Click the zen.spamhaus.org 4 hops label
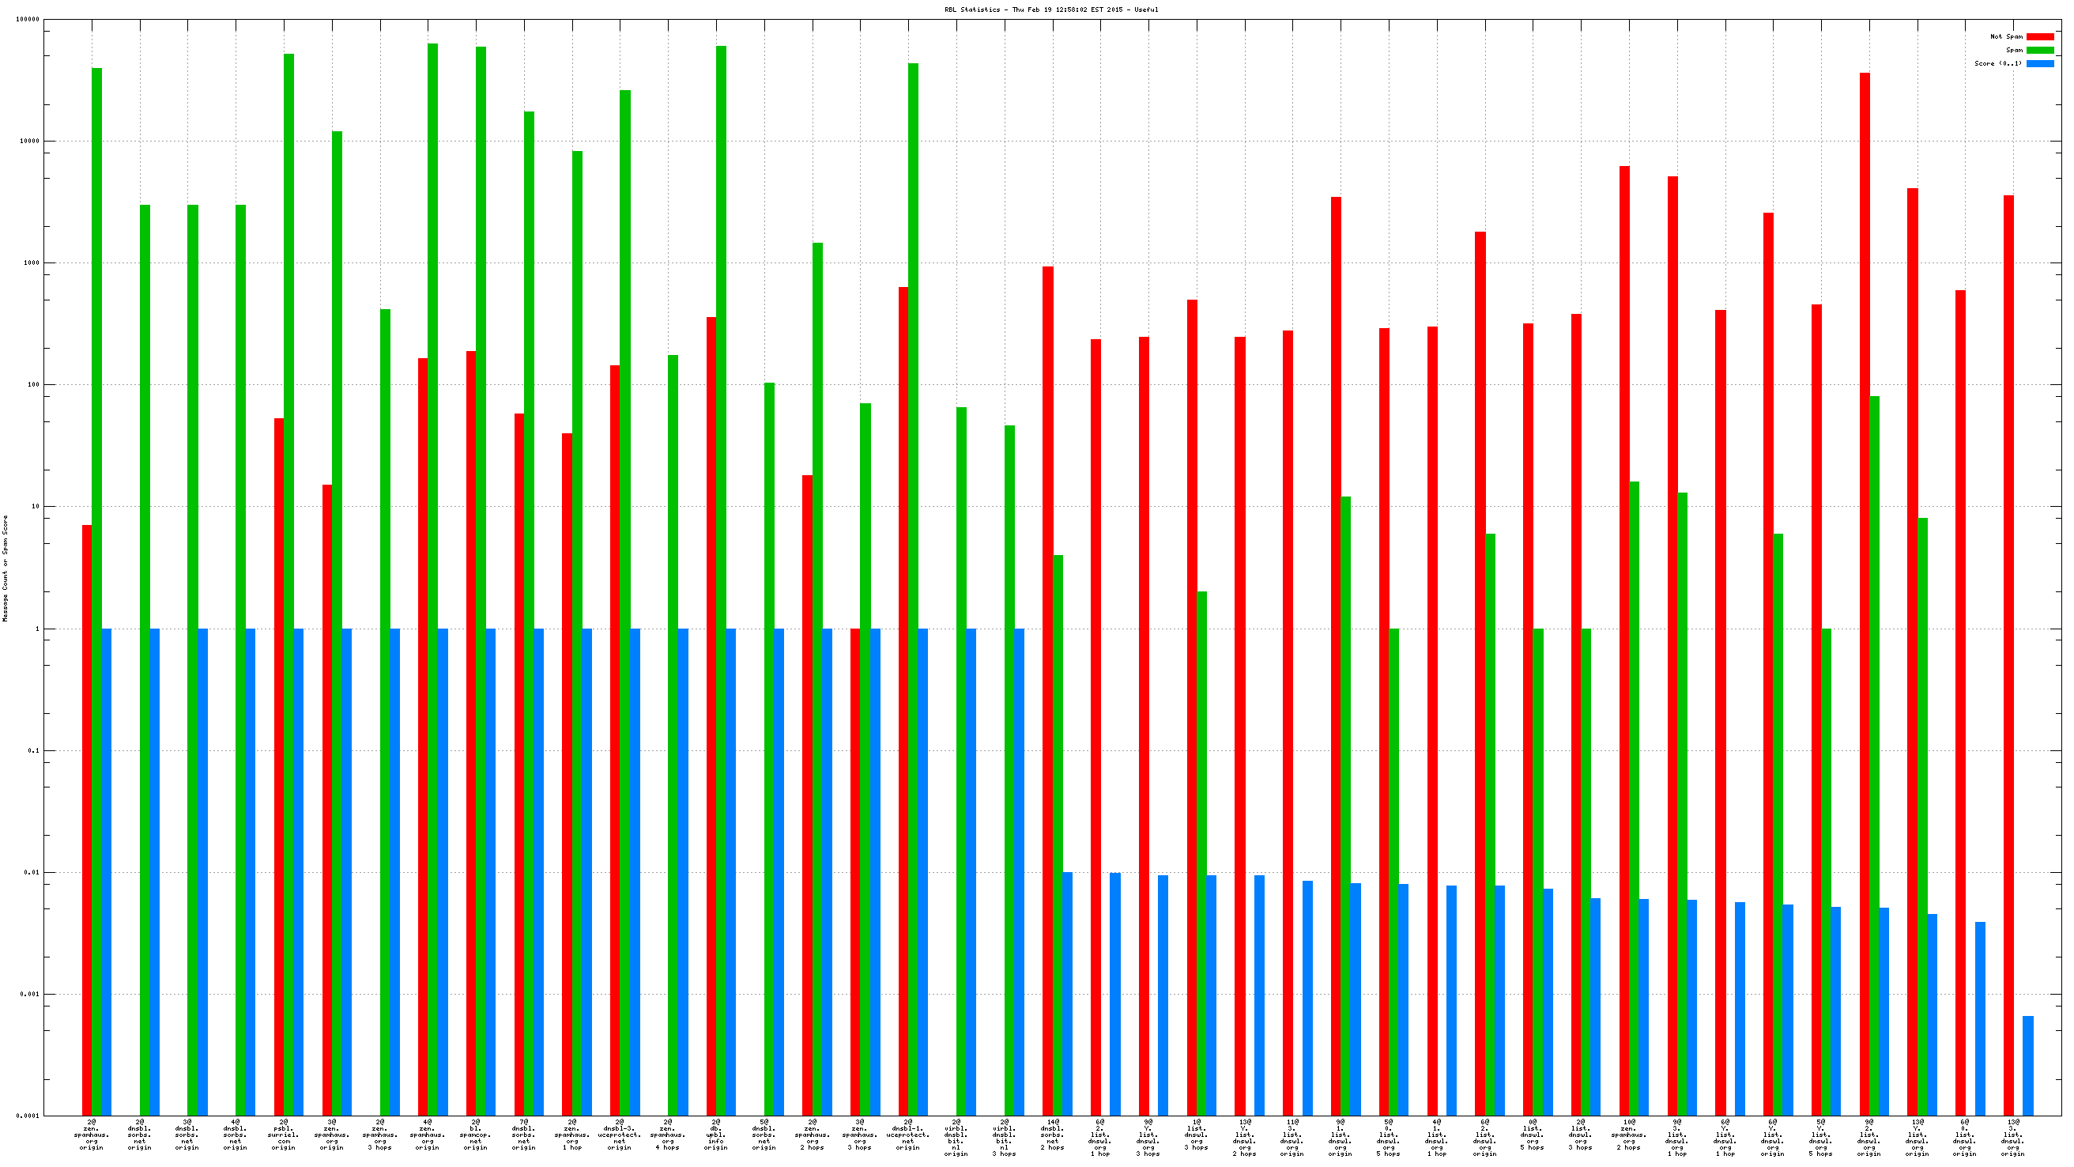 pyautogui.click(x=667, y=1135)
